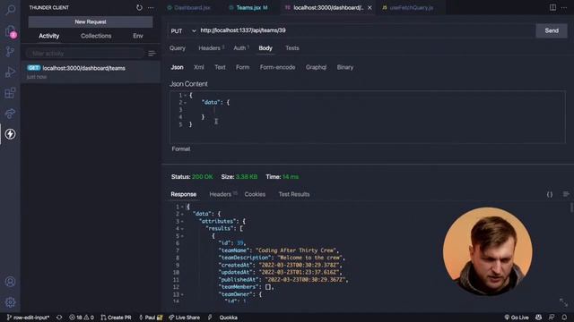Open the Response tab
This screenshot has height=322, width=574.
click(x=183, y=194)
